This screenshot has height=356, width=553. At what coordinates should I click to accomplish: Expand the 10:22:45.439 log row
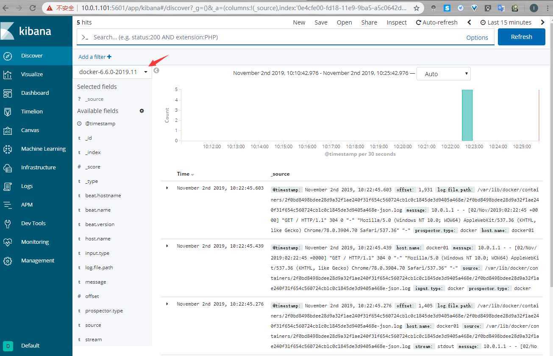[x=167, y=246]
